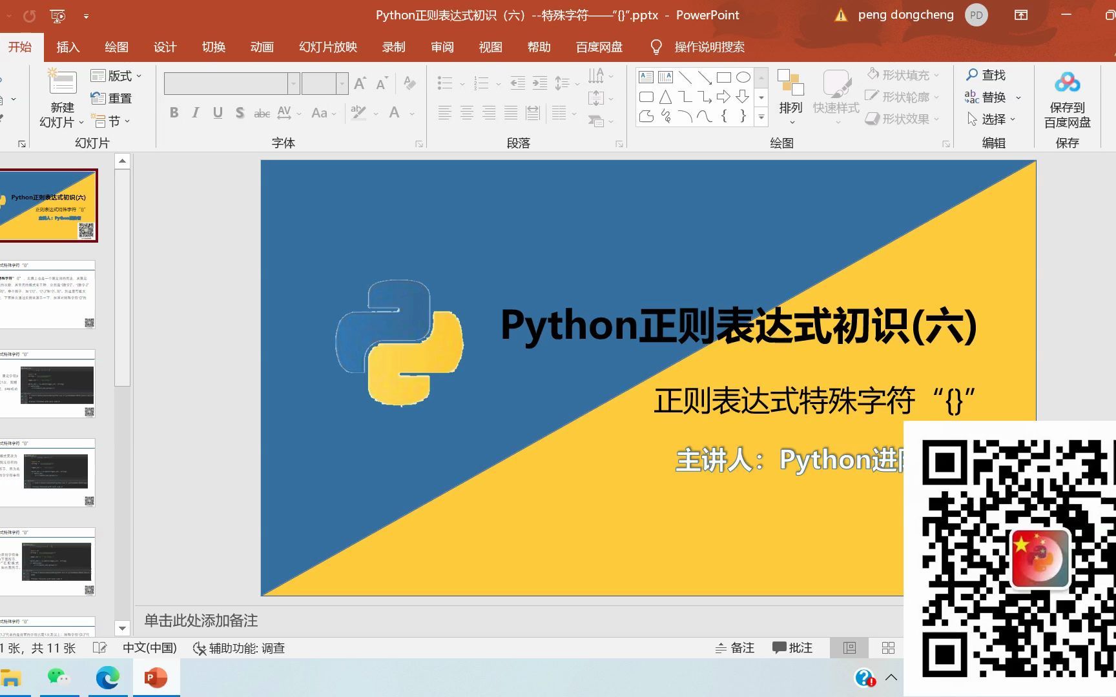Click the Justify paragraph icon

pyautogui.click(x=511, y=113)
